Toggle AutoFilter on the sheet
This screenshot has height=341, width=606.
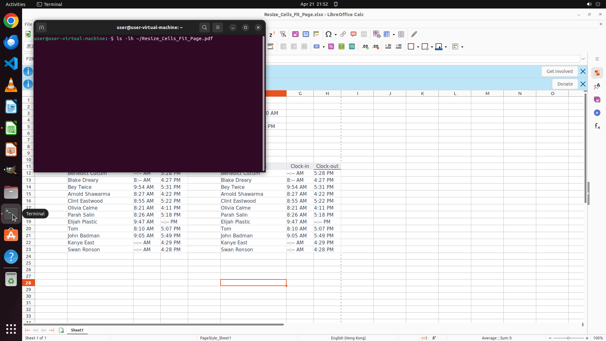click(x=283, y=34)
